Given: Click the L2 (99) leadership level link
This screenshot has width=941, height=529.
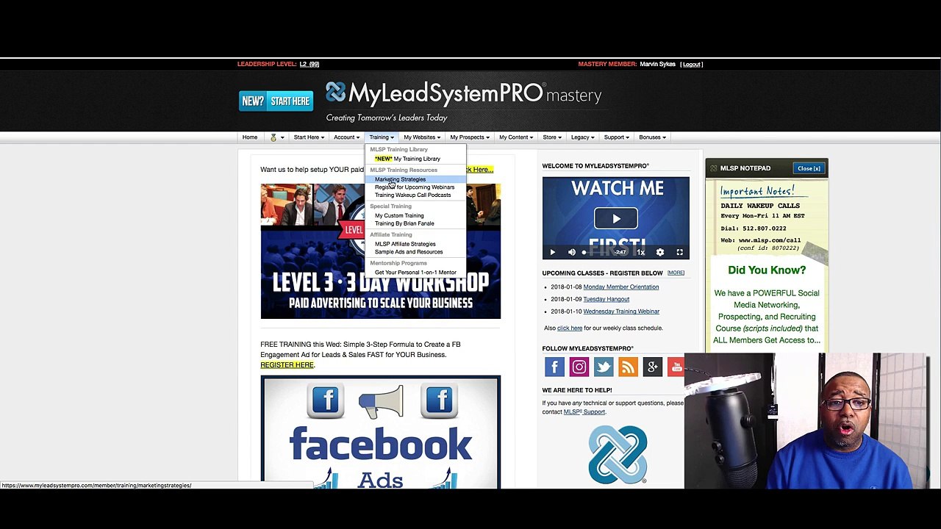Looking at the screenshot, I should tap(310, 65).
